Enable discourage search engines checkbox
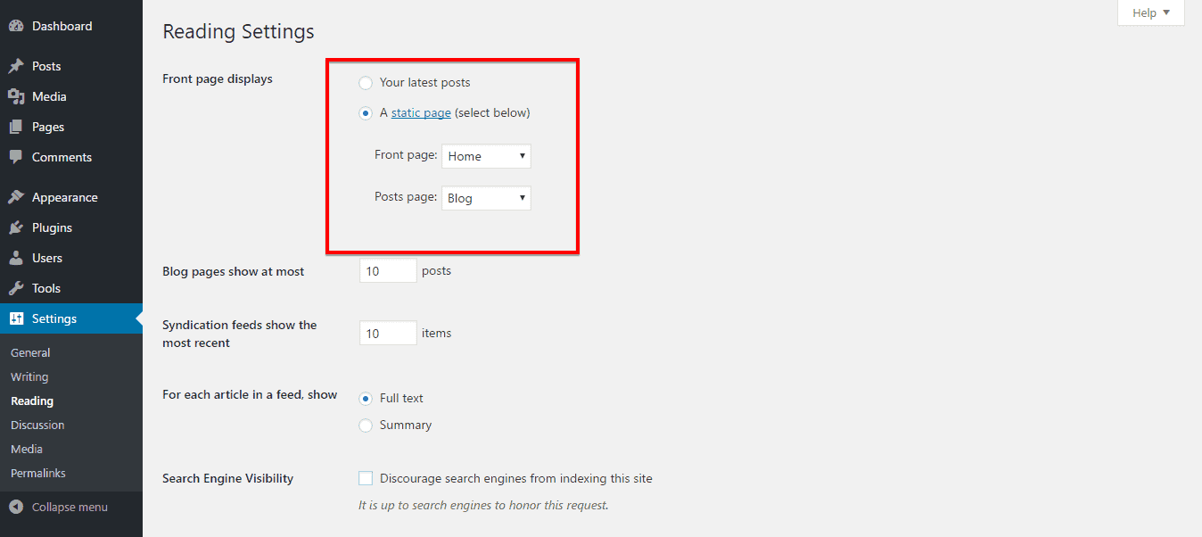Screen dimensions: 1202x537 pyautogui.click(x=366, y=479)
